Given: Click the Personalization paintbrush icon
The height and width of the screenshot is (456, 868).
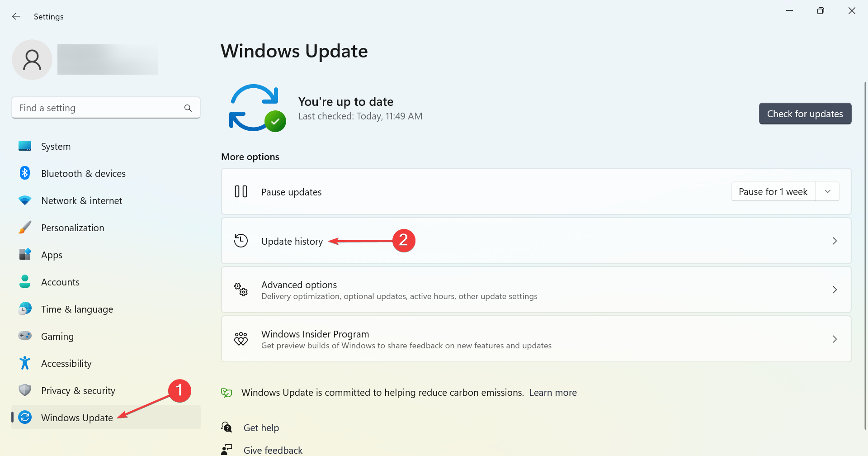Looking at the screenshot, I should pyautogui.click(x=25, y=228).
